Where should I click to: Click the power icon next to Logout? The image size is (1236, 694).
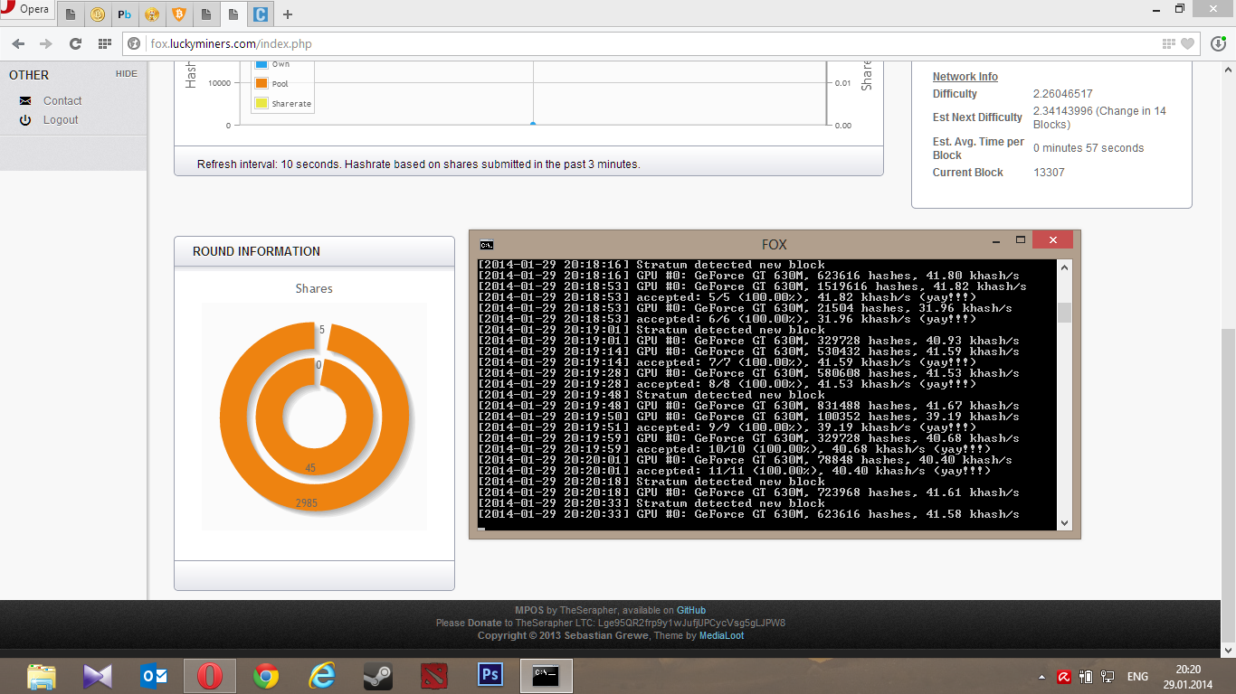tap(25, 120)
